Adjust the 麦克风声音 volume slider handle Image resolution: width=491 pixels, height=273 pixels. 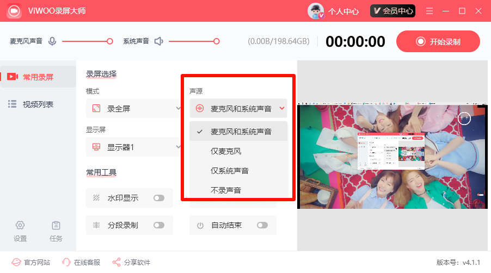pyautogui.click(x=110, y=41)
